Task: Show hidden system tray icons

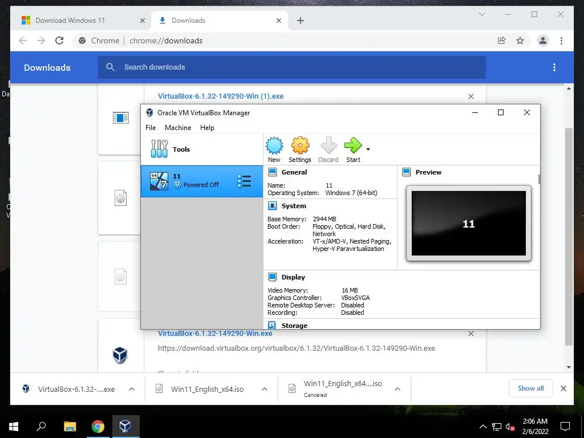Action: pos(482,427)
